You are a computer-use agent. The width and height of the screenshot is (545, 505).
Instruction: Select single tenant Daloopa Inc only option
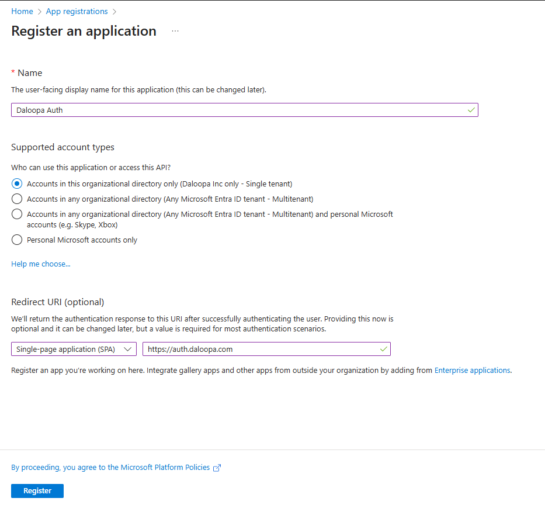[x=17, y=184]
